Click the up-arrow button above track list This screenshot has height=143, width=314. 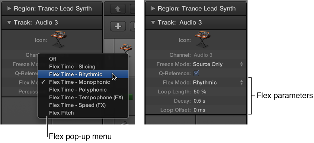click(118, 9)
